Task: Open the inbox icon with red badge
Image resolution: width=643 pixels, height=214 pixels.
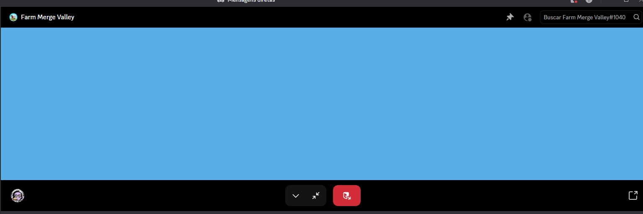Action: (x=573, y=1)
